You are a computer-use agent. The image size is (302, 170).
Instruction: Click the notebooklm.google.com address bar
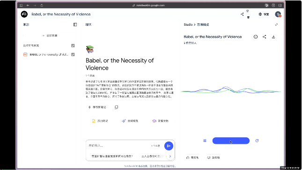coord(148,6)
